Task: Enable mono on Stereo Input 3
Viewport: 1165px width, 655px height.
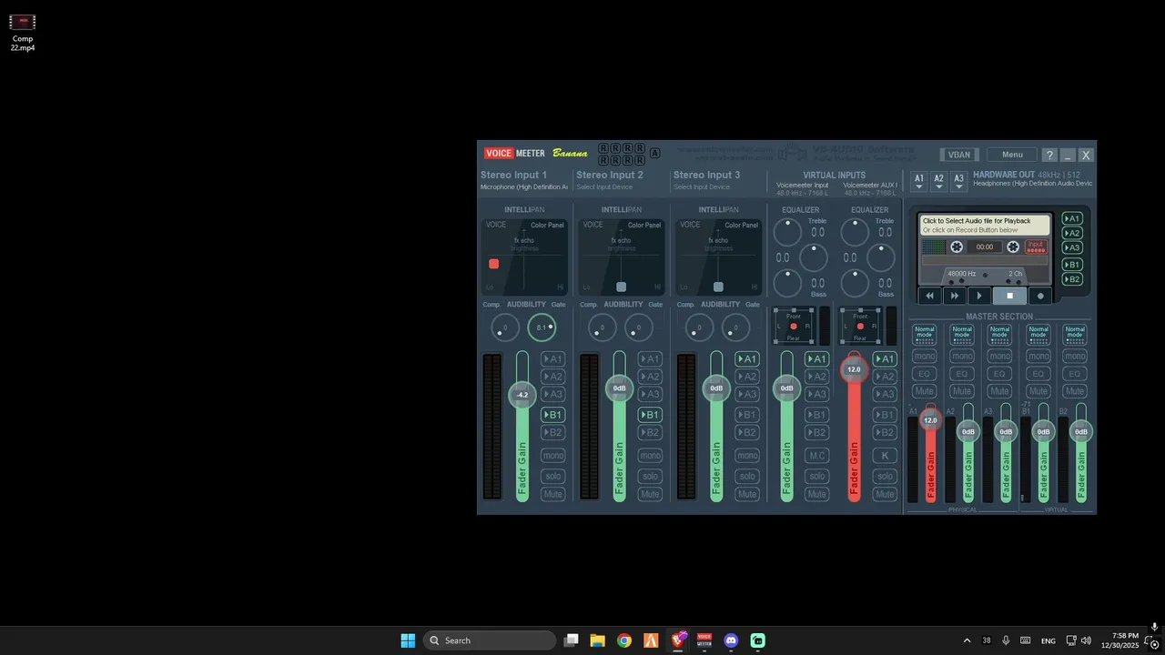Action: (x=747, y=456)
